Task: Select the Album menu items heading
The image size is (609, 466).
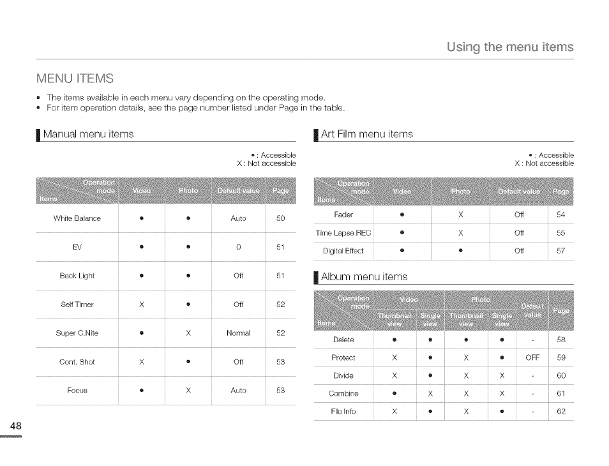Action: tap(364, 277)
